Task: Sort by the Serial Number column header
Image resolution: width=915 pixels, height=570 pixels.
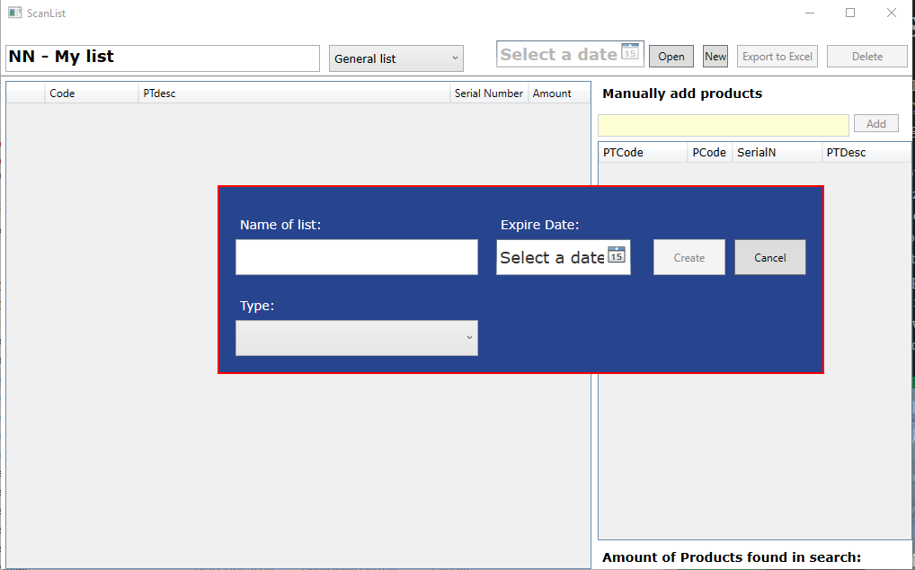Action: coord(488,94)
